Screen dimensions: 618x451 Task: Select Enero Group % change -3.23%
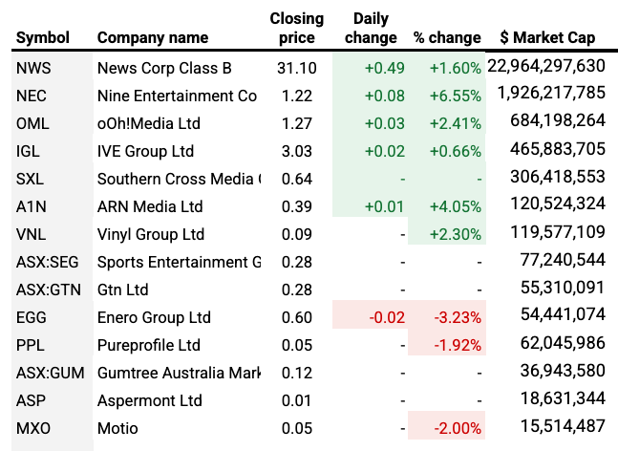point(458,317)
